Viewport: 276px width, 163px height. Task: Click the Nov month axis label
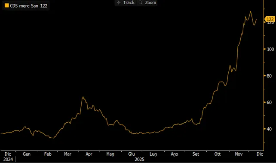coord(239,154)
